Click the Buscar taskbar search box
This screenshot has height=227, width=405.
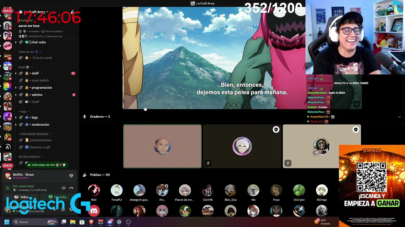(35, 222)
